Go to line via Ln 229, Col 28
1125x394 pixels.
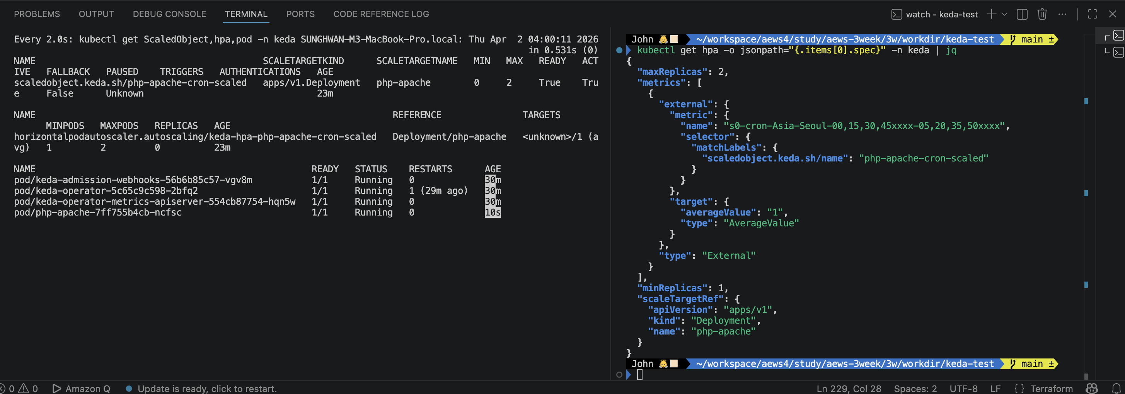[849, 388]
